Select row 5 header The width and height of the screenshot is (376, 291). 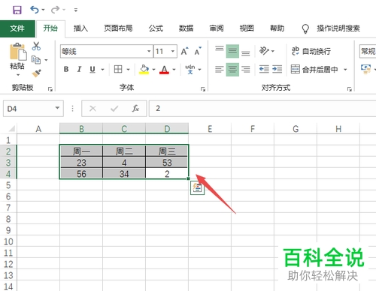pos(8,185)
